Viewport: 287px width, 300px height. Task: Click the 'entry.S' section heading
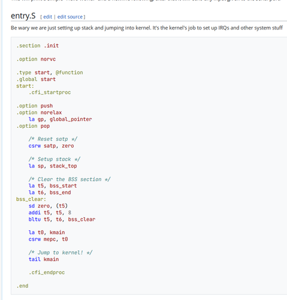pyautogui.click(x=23, y=16)
